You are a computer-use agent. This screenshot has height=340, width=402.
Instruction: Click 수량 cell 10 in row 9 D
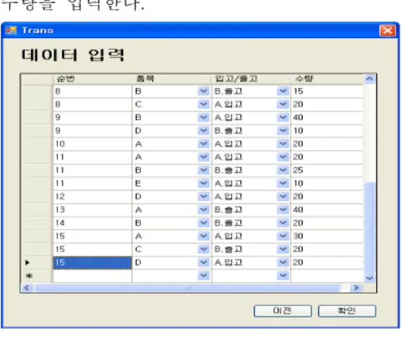[327, 131]
